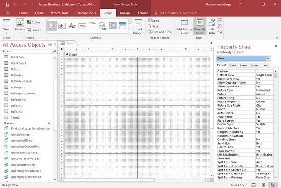281x188 pixels.
Task: Choose the Select pointer tool in Controls
Action: coord(52,26)
